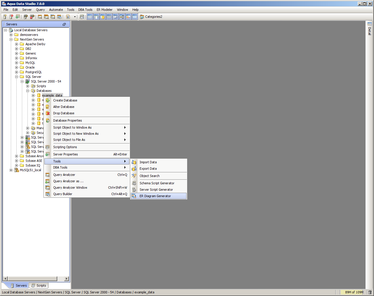Toggle the toolbar view button with orange cylinder

coord(102,17)
